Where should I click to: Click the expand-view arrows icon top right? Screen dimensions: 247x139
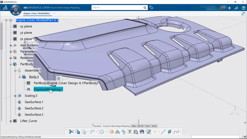243,14
